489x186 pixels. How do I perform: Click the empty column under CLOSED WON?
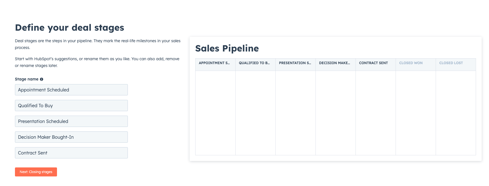click(x=415, y=113)
